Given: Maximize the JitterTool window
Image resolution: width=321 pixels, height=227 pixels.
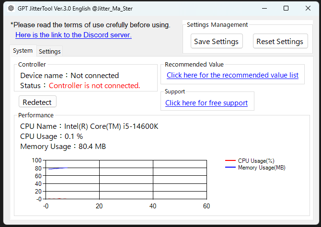Looking at the screenshot, I should (286, 8).
